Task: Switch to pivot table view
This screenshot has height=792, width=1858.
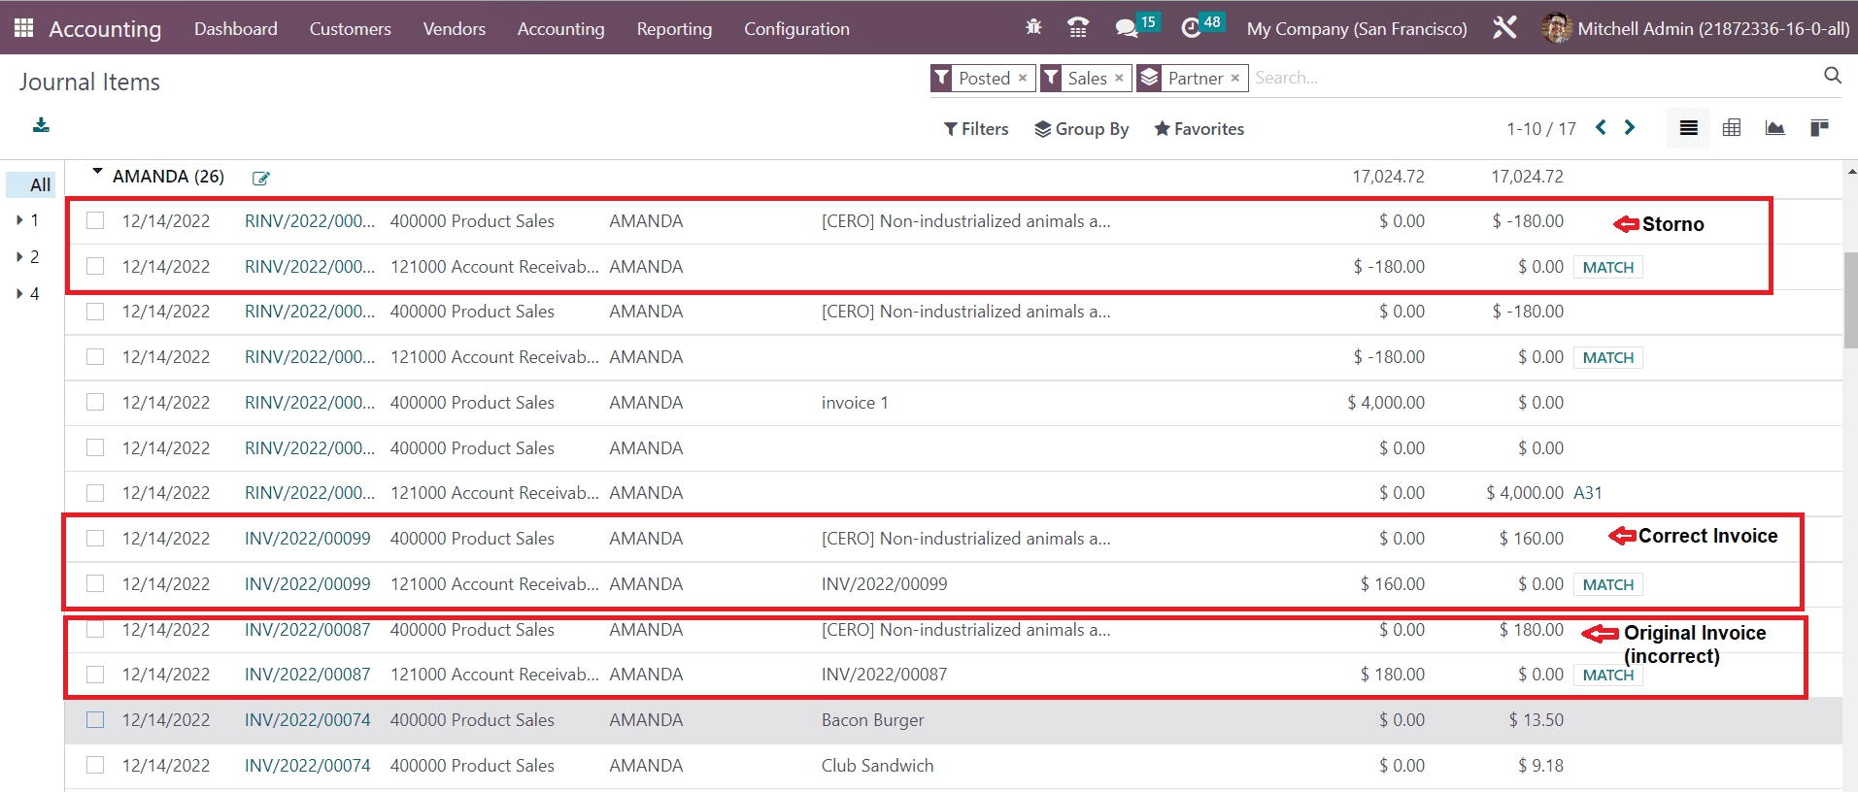Action: pos(1732,128)
